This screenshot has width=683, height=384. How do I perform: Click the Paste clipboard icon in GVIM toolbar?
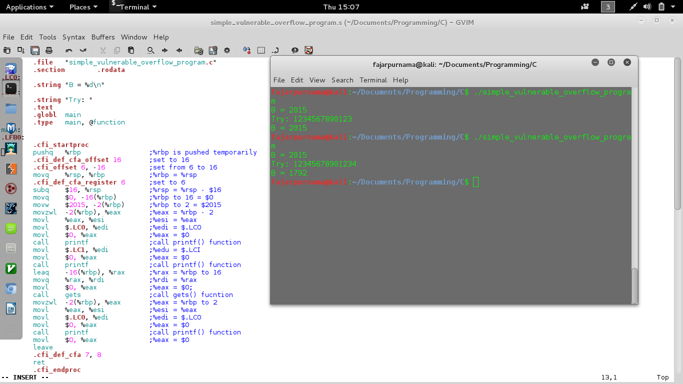(x=131, y=50)
